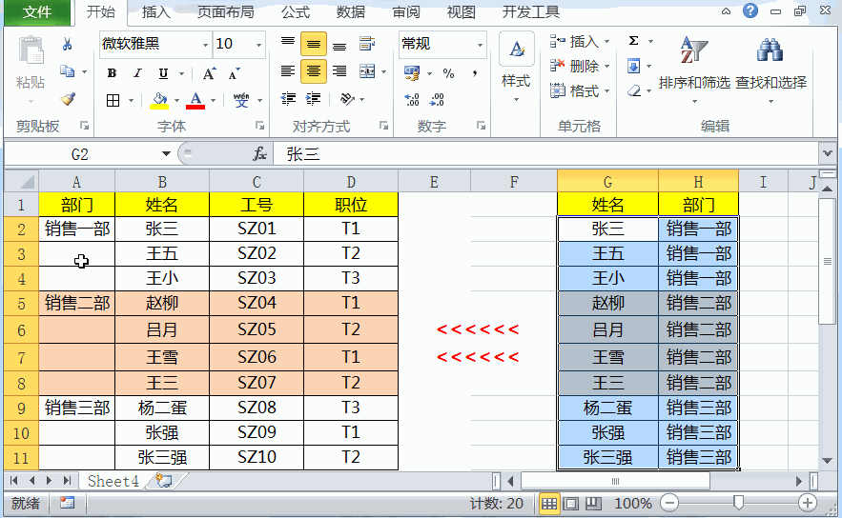The image size is (842, 518).
Task: Click the horizontal scrollbar thumb
Action: coord(615,481)
